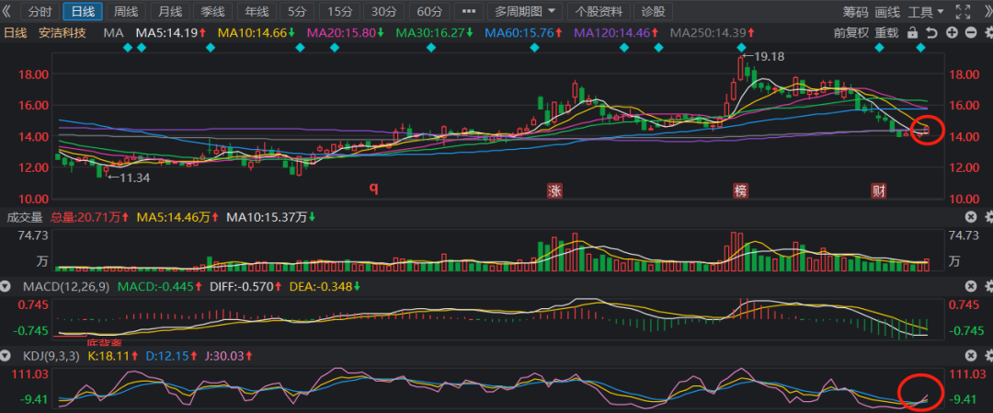Open the 多周期图 dropdown
This screenshot has height=413, width=993.
[x=524, y=12]
